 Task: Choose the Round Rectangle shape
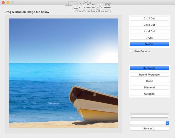point(149,74)
